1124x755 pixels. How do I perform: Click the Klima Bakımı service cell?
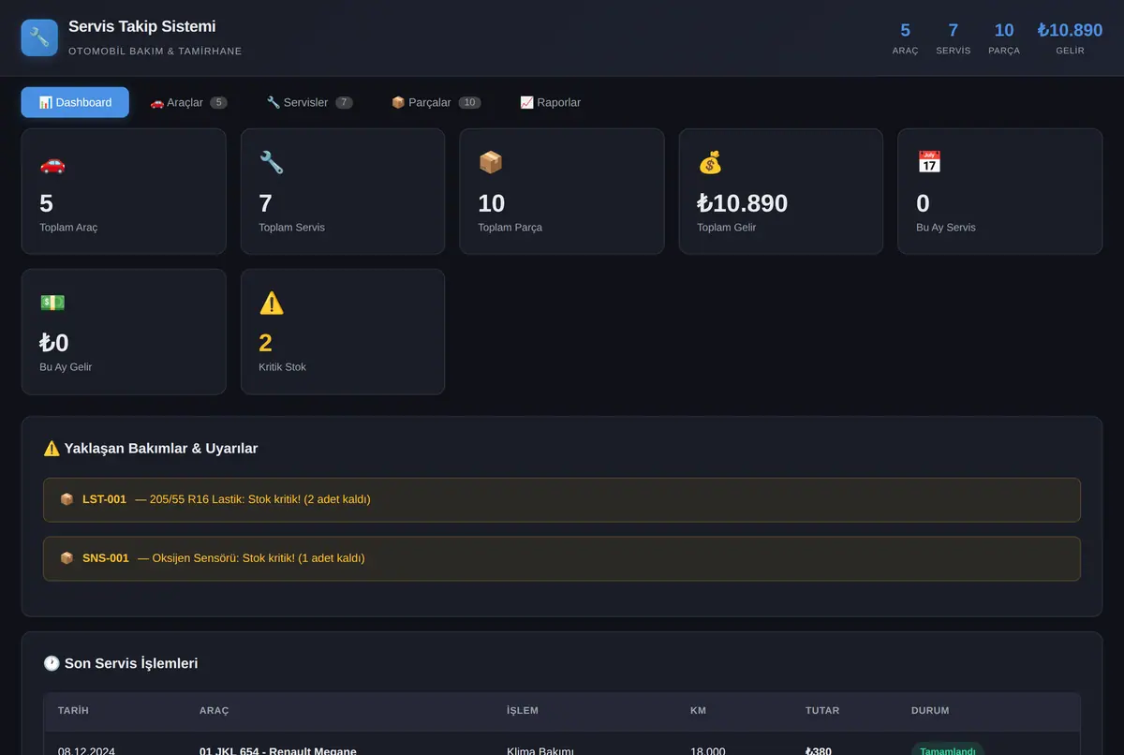pos(540,750)
